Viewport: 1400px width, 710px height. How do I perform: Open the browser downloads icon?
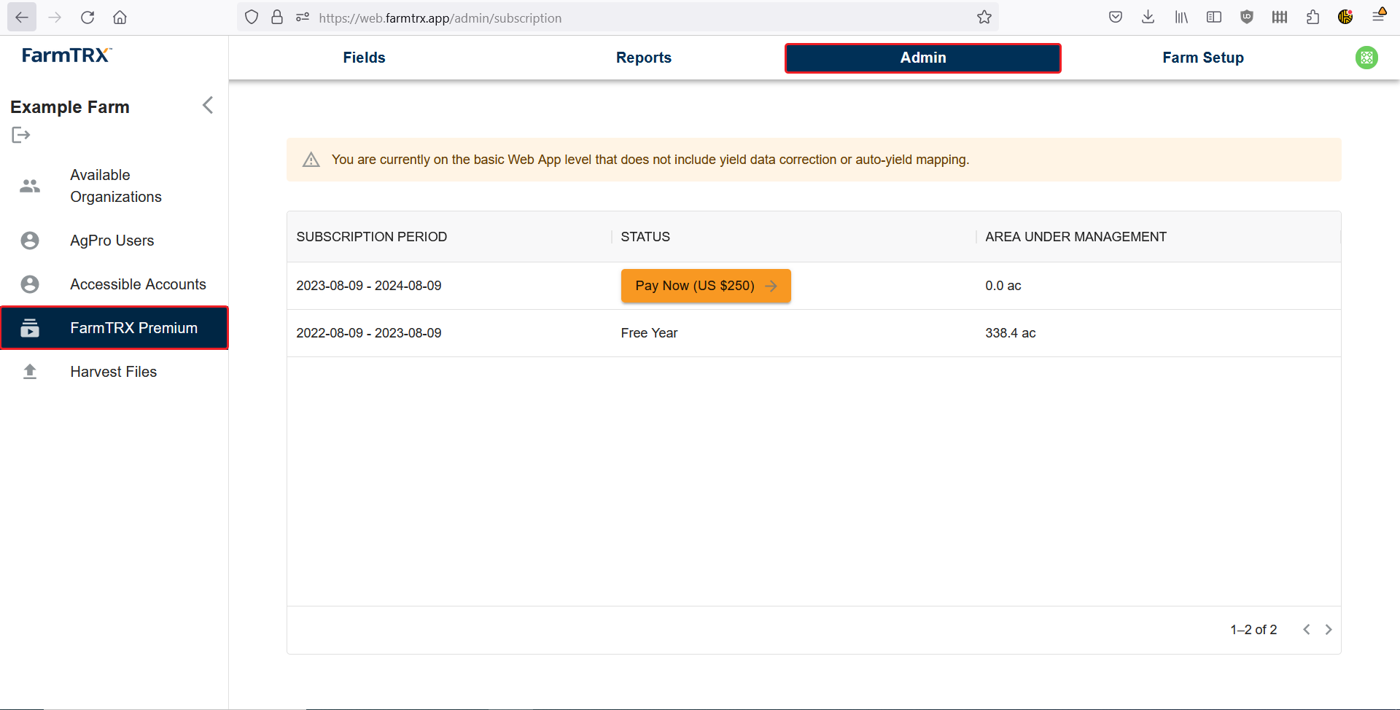[x=1148, y=17]
